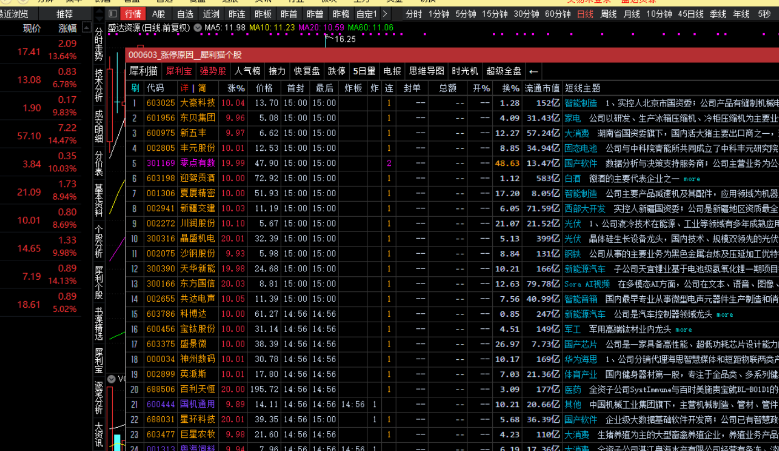This screenshot has height=451, width=779.
Task: Click stock code 600444
Action: (x=161, y=404)
